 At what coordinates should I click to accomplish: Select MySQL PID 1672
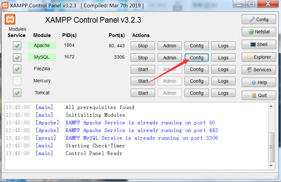(69, 57)
